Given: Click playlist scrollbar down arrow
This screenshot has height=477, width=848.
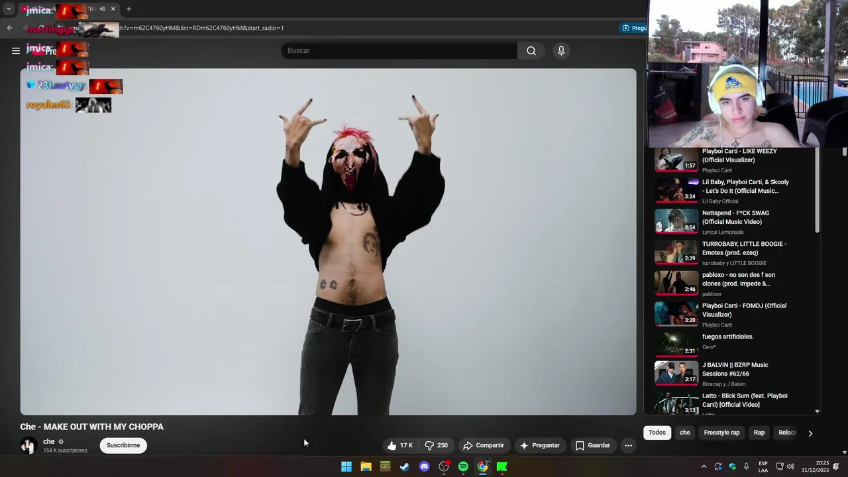Looking at the screenshot, I should pos(817,411).
